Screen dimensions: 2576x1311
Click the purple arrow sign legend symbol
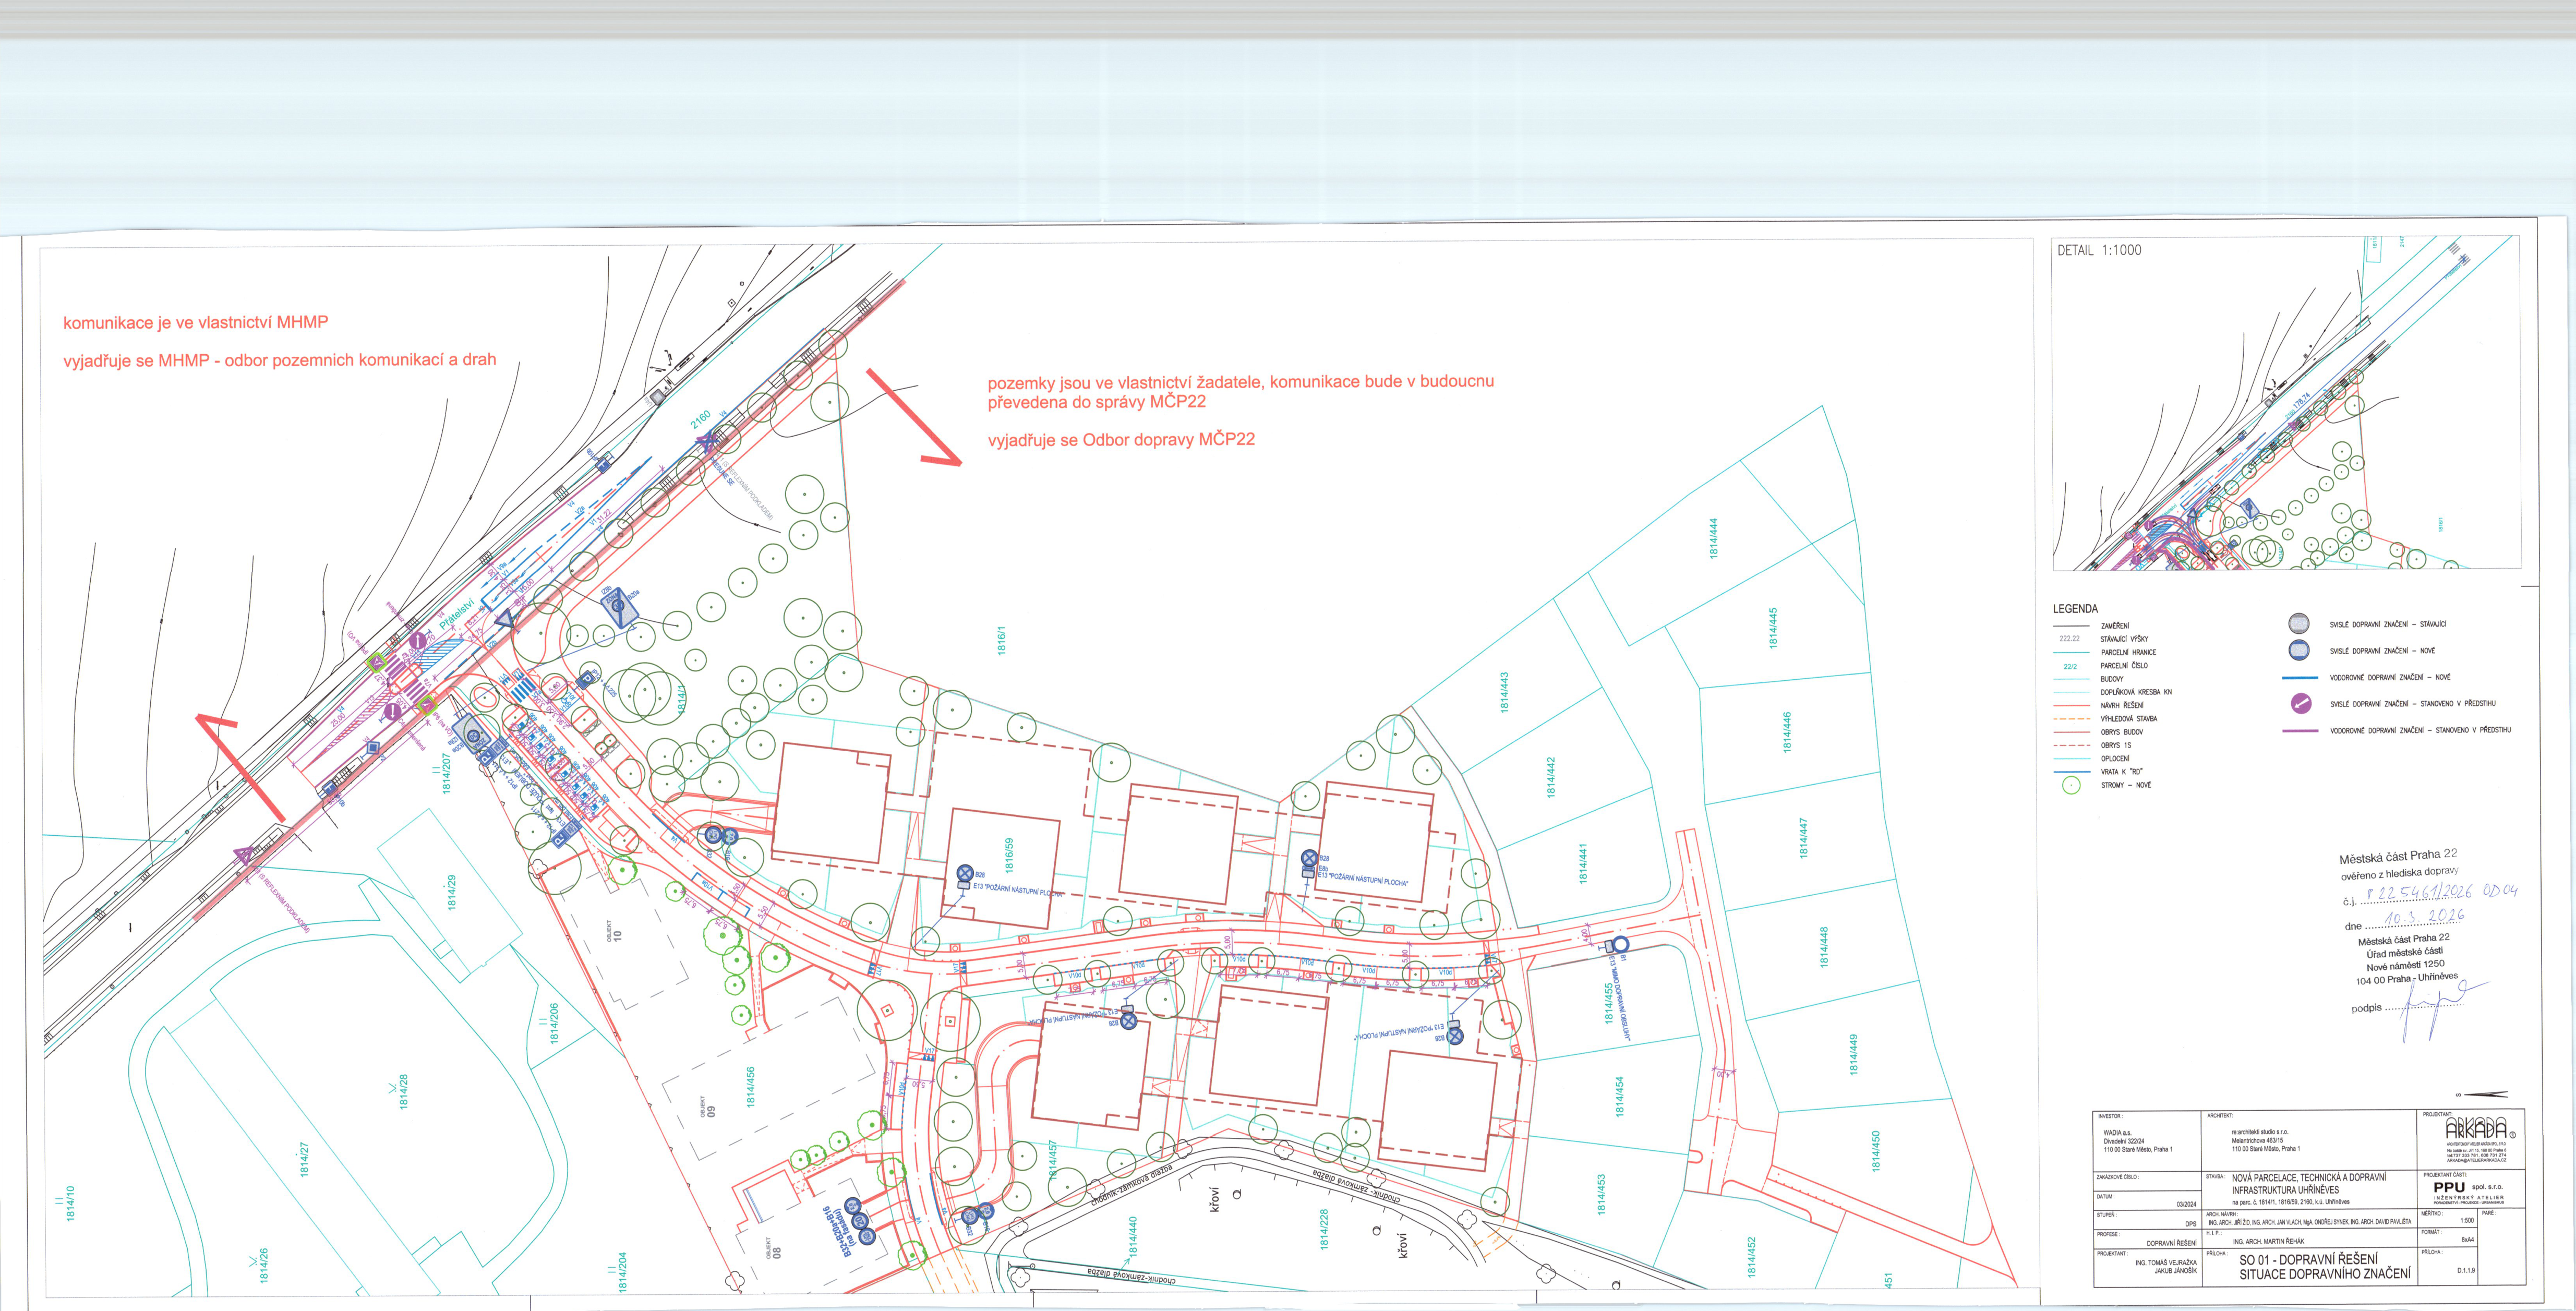pos(2300,703)
